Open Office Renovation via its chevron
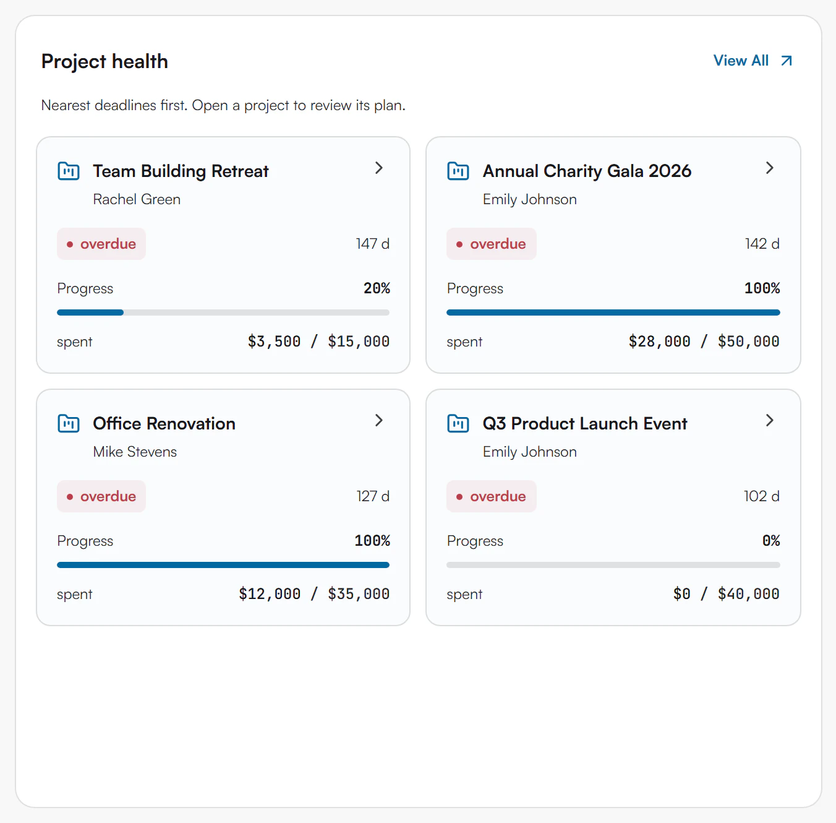This screenshot has width=836, height=823. click(x=379, y=420)
